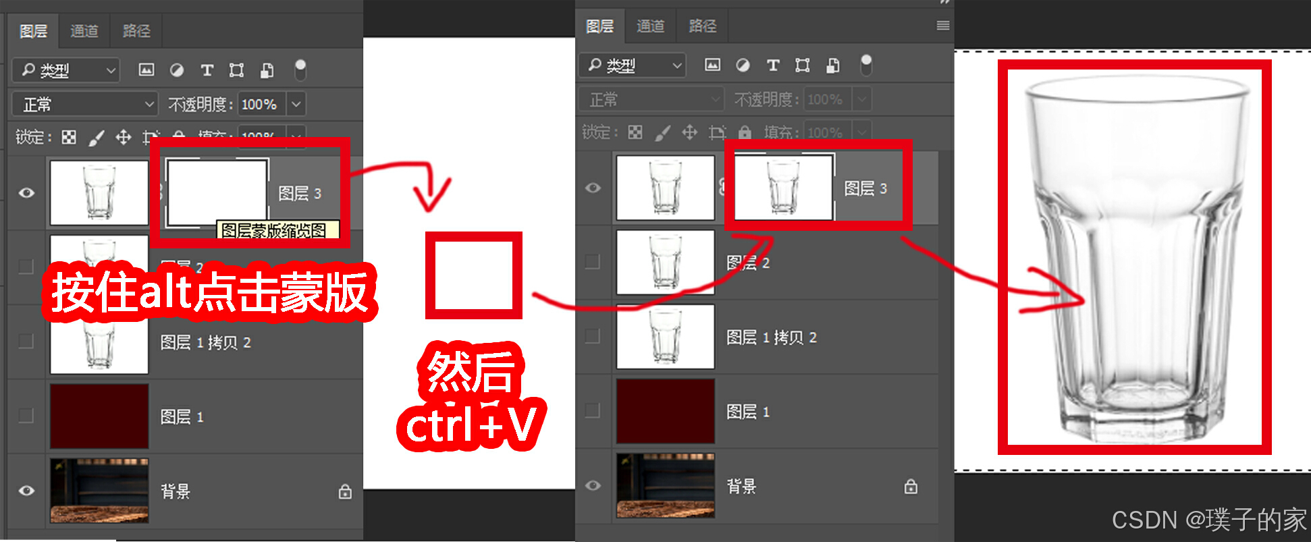Open opacity slider arrow in right panel

[862, 100]
